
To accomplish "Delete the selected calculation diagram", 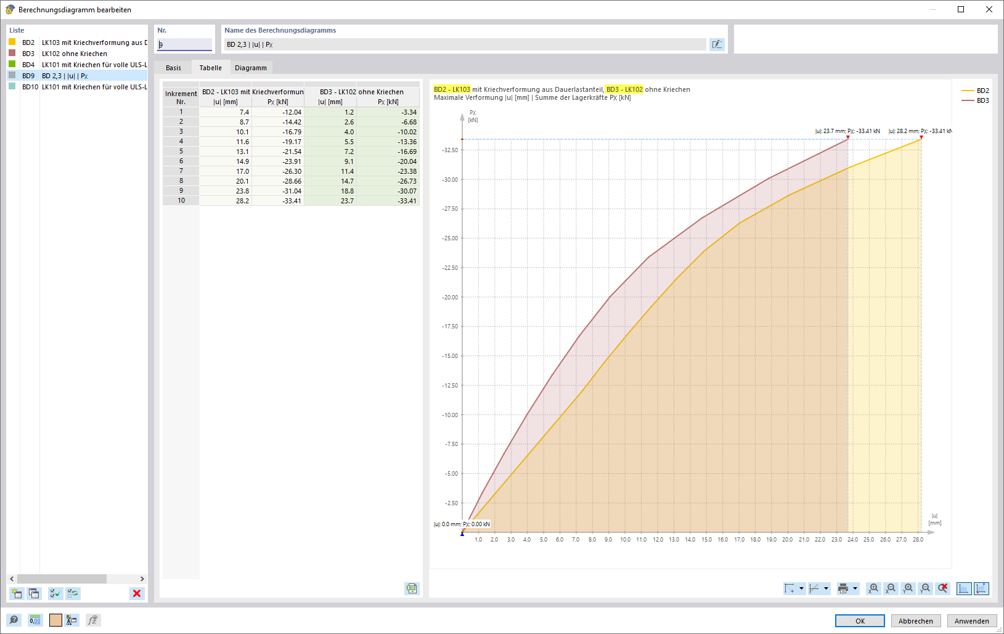I will point(137,593).
